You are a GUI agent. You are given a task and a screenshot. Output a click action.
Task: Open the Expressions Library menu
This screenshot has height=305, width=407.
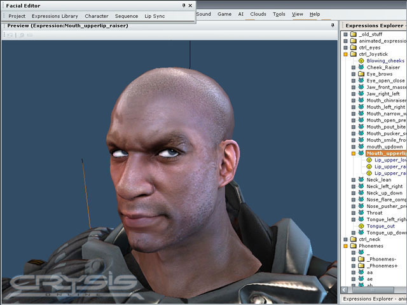point(55,16)
